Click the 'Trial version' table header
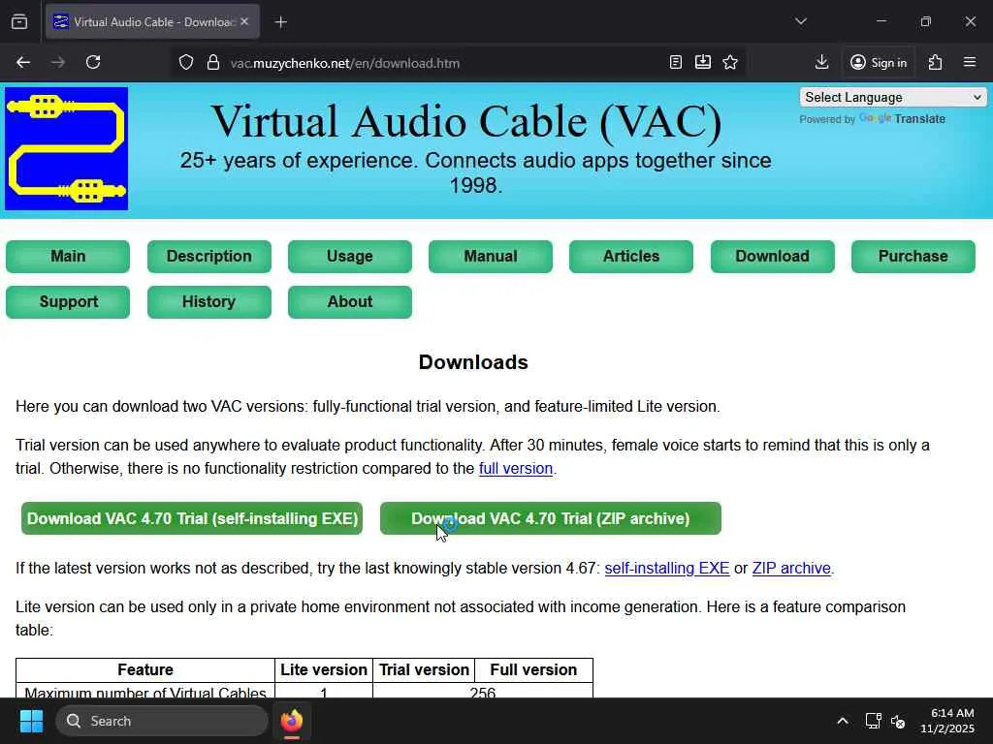The width and height of the screenshot is (993, 744). tap(424, 670)
